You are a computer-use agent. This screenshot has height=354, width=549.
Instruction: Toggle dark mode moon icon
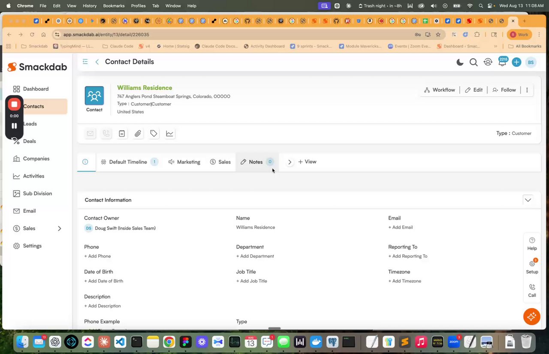coord(460,62)
